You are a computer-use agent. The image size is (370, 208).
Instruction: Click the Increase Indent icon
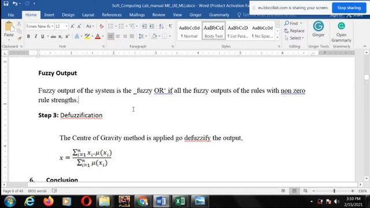pyautogui.click(x=151, y=26)
